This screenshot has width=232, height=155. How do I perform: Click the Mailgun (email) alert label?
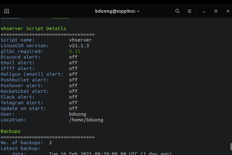click(x=32, y=74)
